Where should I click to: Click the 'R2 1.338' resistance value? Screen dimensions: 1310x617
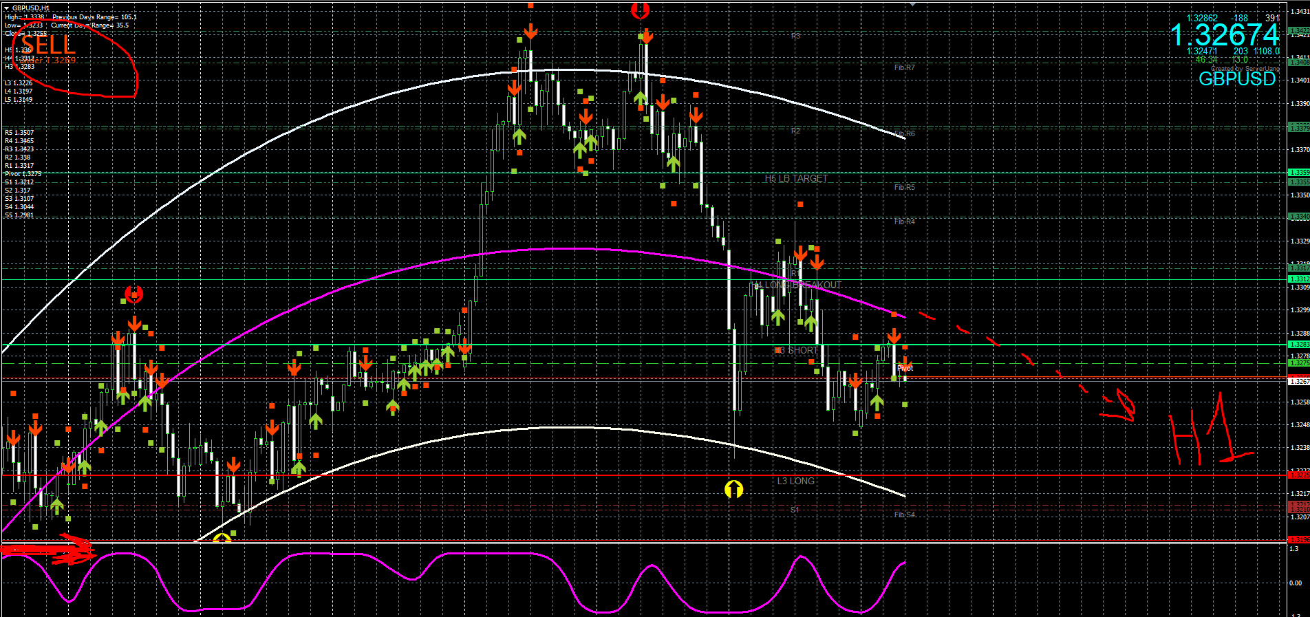18,158
